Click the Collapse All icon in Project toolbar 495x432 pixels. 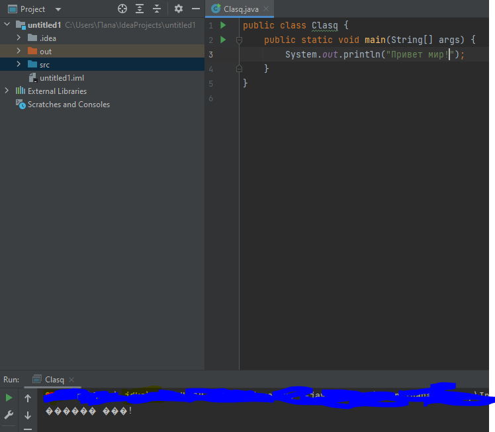(x=157, y=9)
